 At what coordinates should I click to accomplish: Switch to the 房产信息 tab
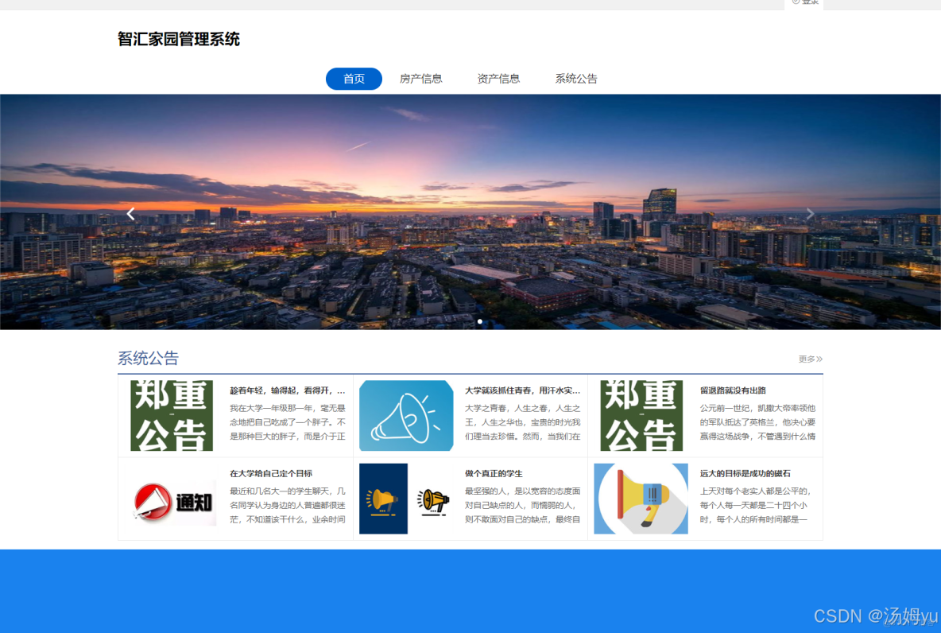coord(420,78)
